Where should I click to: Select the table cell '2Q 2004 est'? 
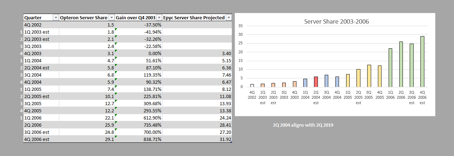click(41, 68)
